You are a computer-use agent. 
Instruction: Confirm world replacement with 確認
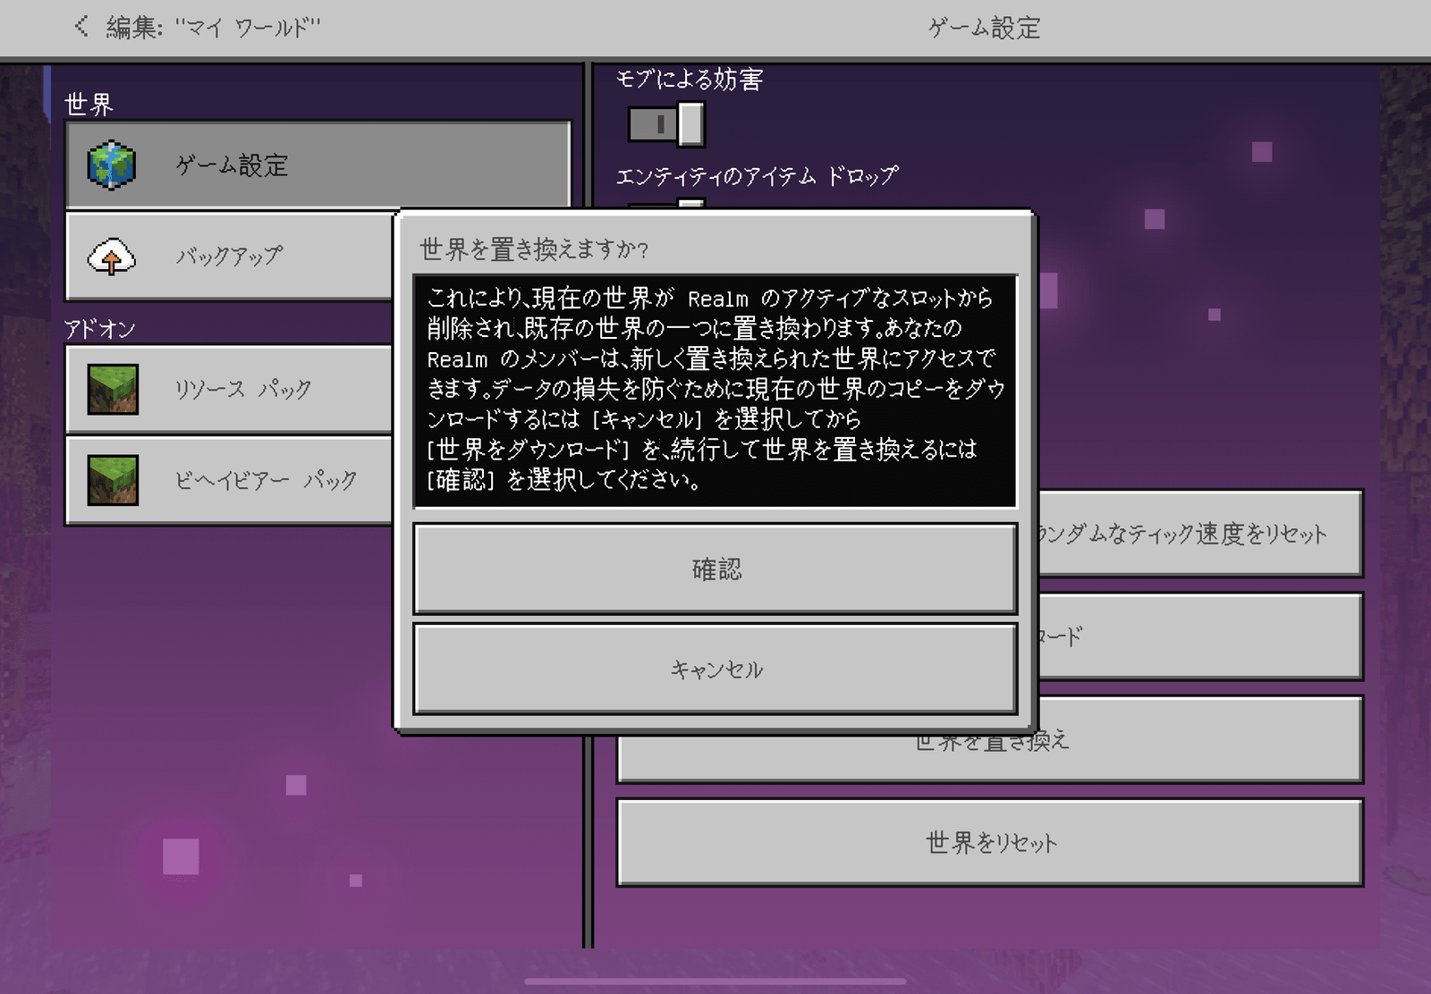click(715, 569)
